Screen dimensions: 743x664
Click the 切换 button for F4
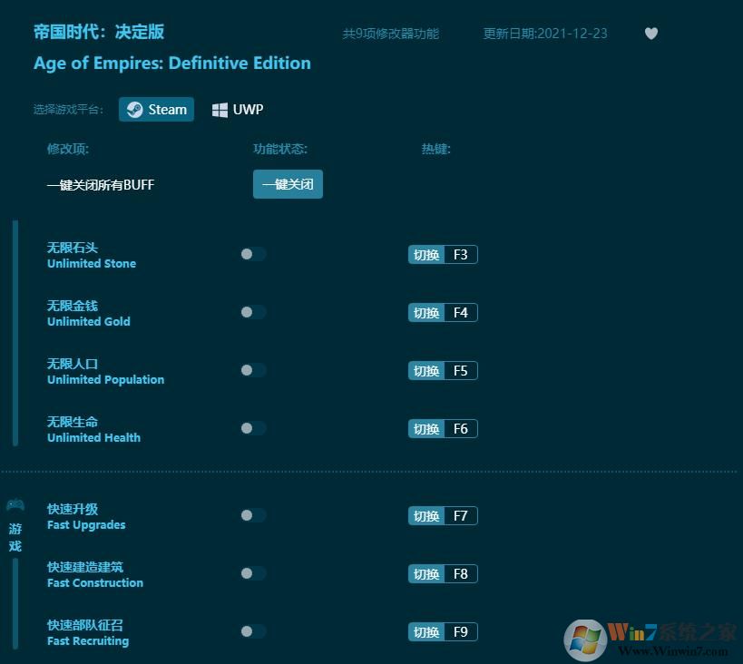pos(426,313)
